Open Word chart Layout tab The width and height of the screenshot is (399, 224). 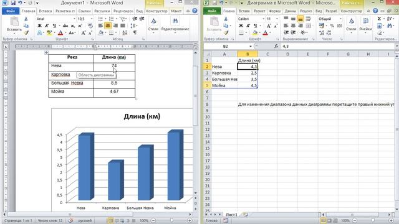(x=176, y=11)
